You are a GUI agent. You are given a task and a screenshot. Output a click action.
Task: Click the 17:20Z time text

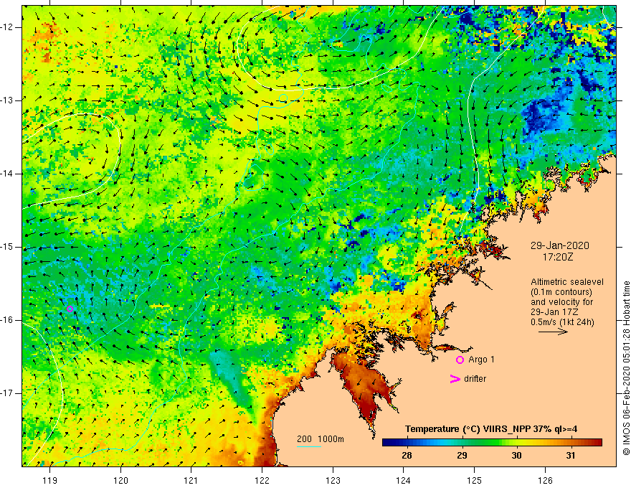(558, 256)
